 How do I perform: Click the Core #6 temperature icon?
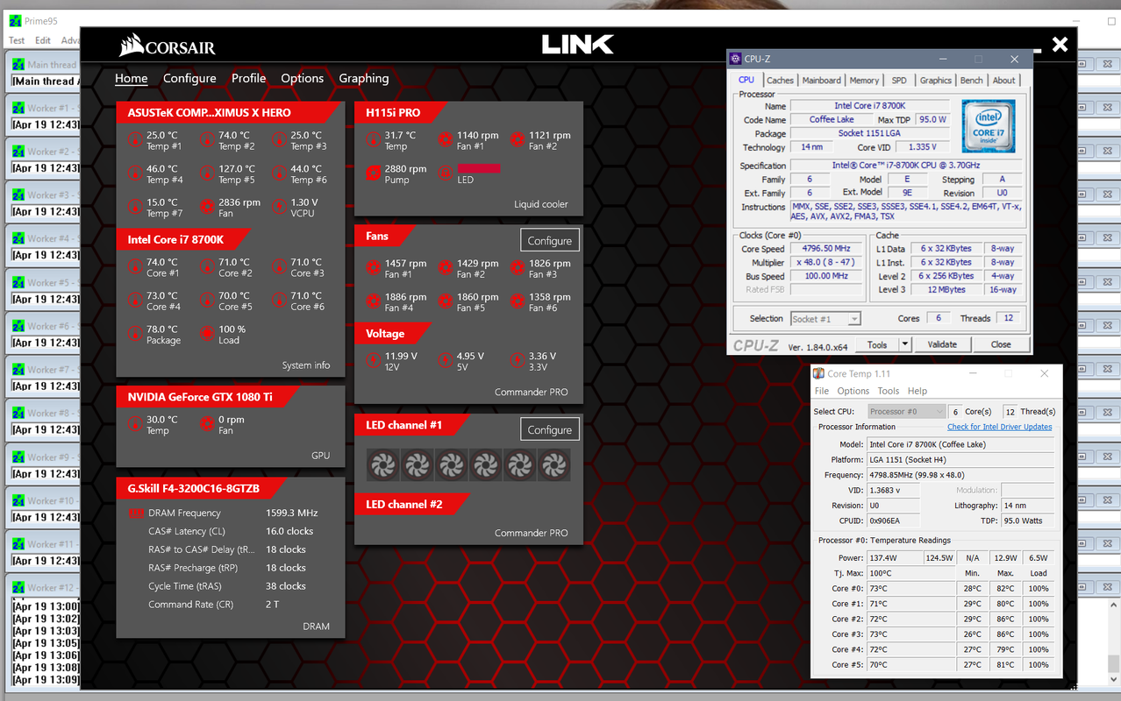pos(279,300)
